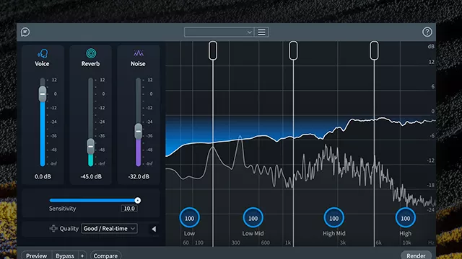Screen dimensions: 462x259
Task: Click the Sensitivity value field 10.0
Action: point(129,209)
